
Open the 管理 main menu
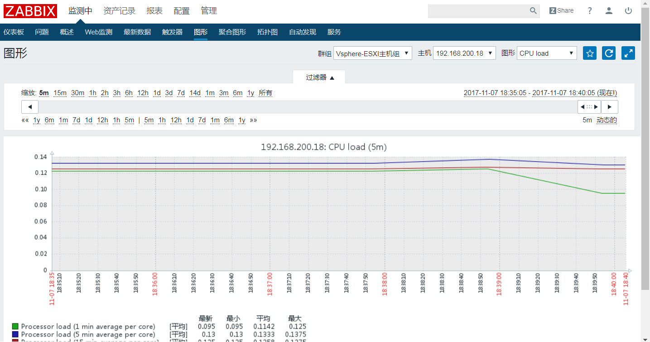pyautogui.click(x=209, y=11)
